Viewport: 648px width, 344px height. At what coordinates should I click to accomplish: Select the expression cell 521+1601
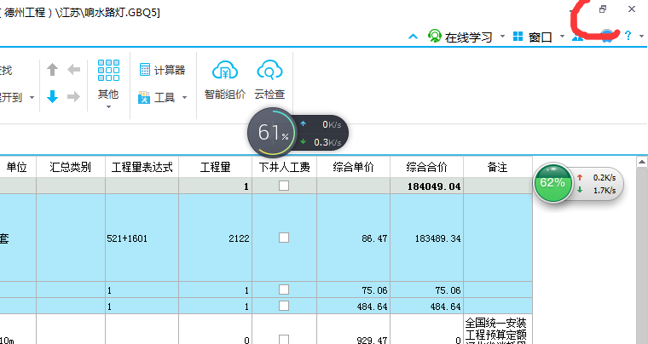tap(142, 238)
